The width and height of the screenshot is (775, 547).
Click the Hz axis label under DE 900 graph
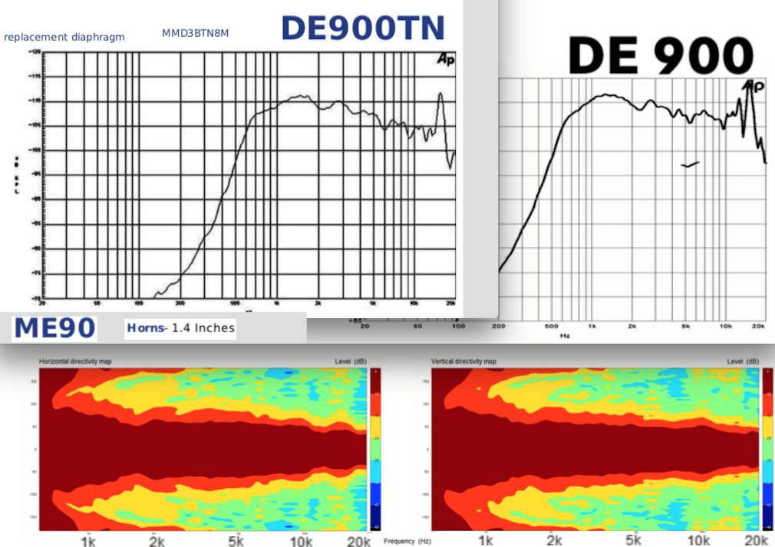565,335
